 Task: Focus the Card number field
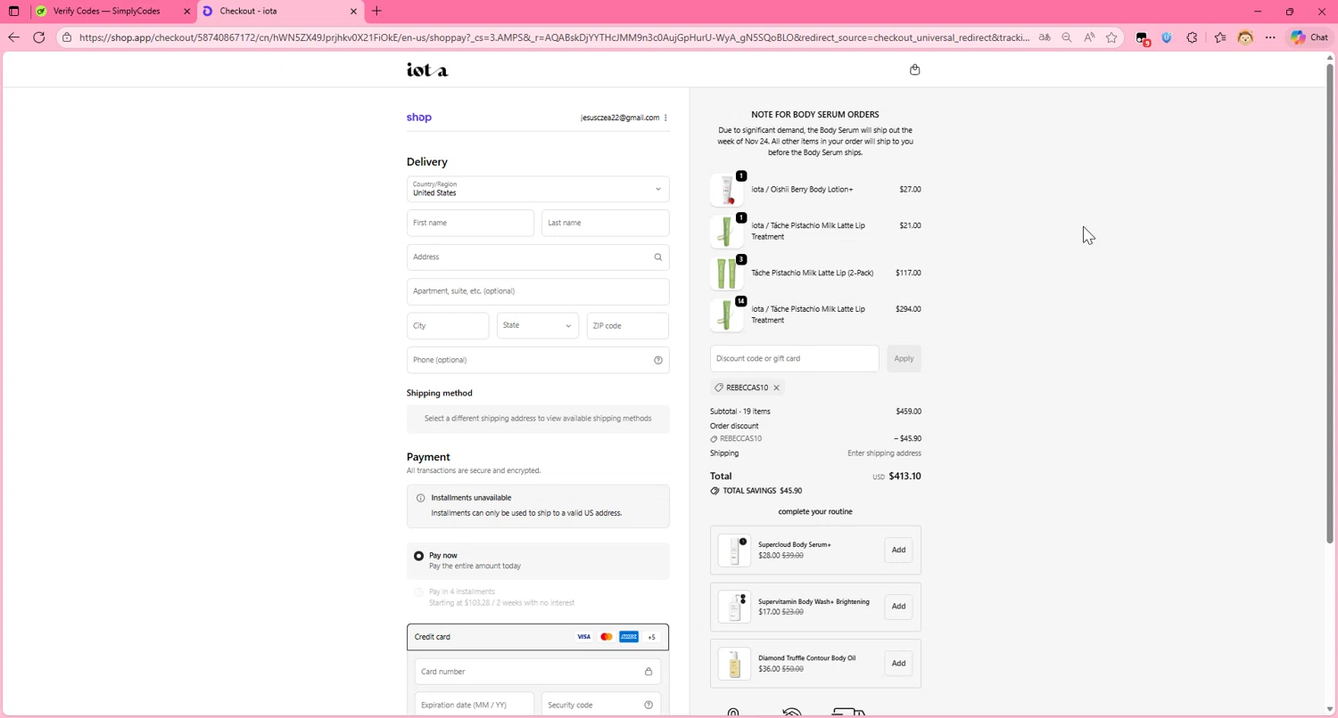(538, 672)
